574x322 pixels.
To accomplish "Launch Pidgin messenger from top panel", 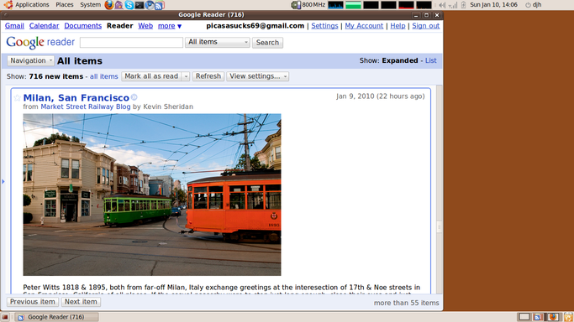I will [x=119, y=5].
